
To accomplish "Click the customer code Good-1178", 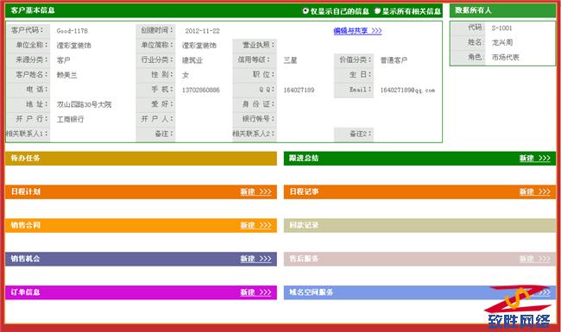I will coord(72,31).
